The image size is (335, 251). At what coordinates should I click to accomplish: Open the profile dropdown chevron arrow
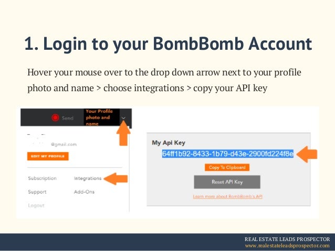click(123, 118)
